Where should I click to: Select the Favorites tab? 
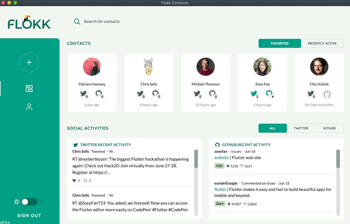280,43
